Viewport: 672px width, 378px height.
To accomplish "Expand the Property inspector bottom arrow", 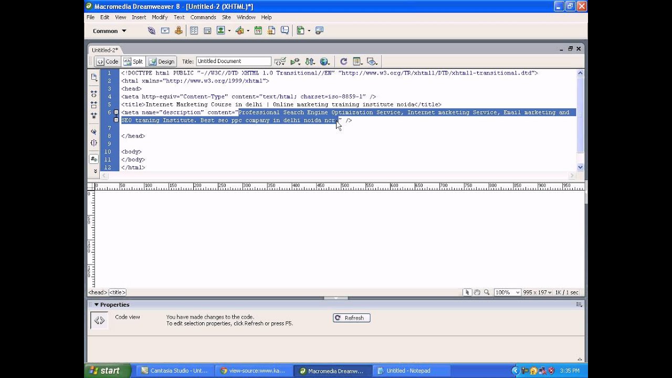I will click(x=580, y=359).
